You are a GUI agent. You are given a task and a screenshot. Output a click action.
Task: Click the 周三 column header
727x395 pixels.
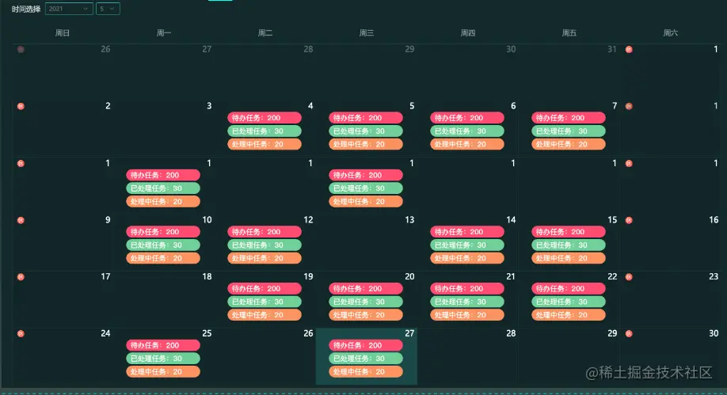[x=367, y=33]
